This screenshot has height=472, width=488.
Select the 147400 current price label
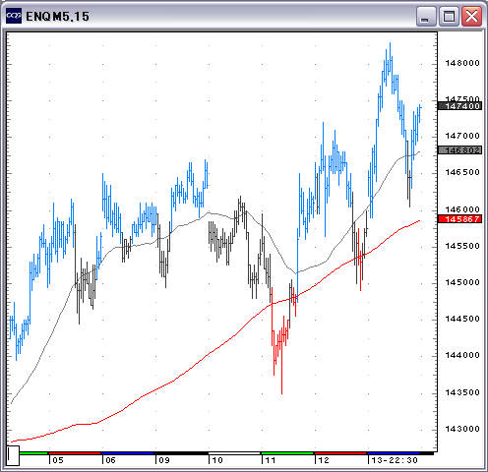pyautogui.click(x=459, y=106)
